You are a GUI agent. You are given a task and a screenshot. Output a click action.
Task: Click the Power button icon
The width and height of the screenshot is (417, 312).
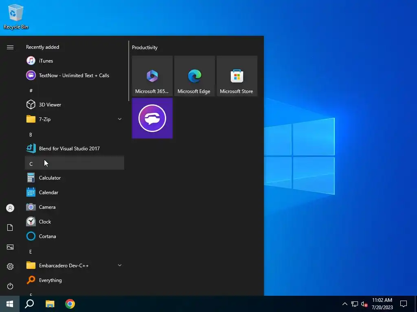pyautogui.click(x=10, y=286)
